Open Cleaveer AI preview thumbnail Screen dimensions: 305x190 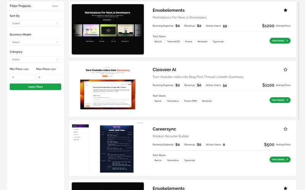click(108, 89)
